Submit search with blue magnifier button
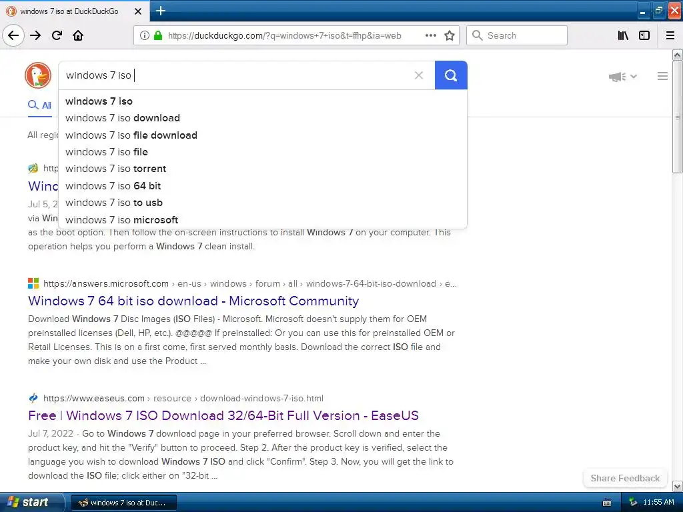Viewport: 683px width, 512px height. coord(451,75)
